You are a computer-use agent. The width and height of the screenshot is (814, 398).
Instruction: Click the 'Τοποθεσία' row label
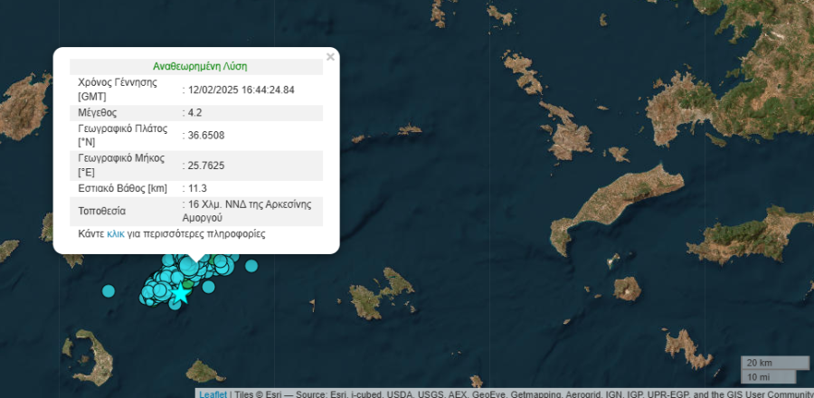coord(103,211)
